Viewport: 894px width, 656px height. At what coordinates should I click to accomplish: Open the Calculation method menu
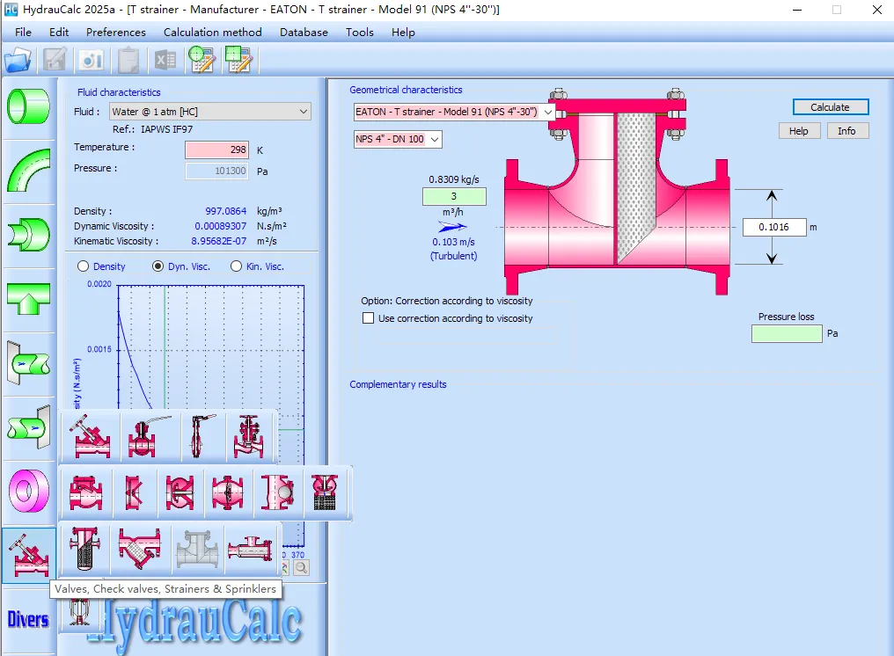pos(213,32)
